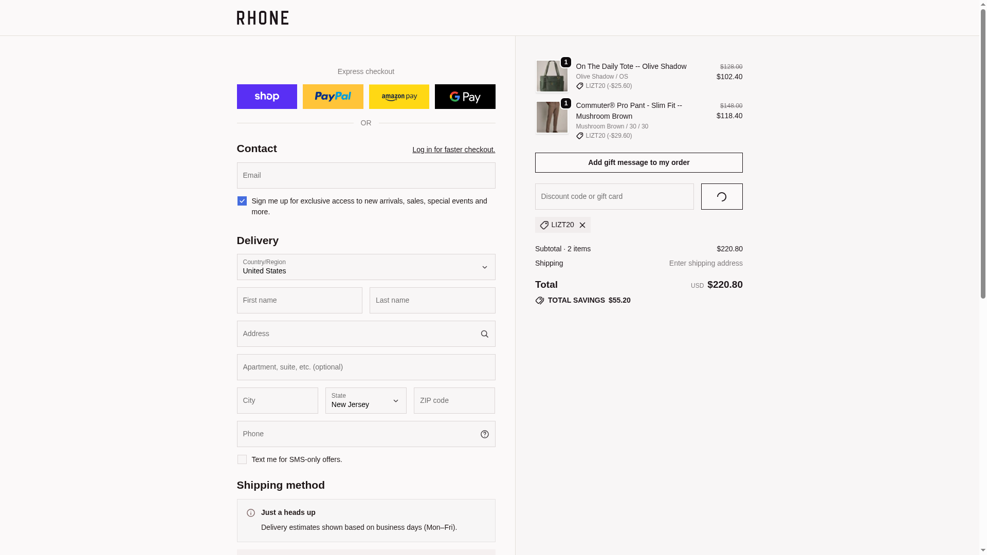Focus the Email input field
This screenshot has height=555, width=987.
[x=365, y=176]
